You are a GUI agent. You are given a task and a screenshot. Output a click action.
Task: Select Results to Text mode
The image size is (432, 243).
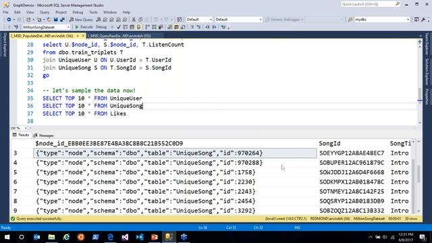click(169, 27)
